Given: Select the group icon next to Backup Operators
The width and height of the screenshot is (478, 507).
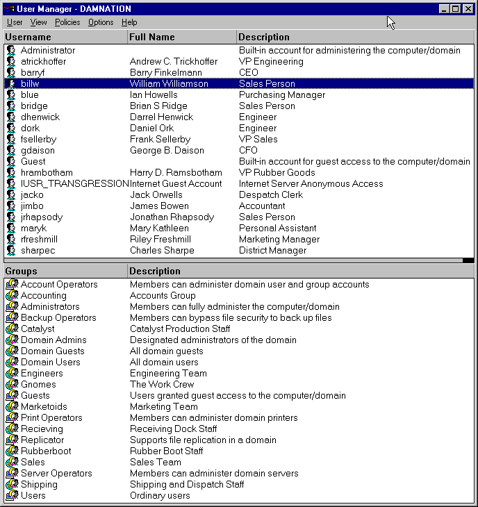Looking at the screenshot, I should (11, 318).
